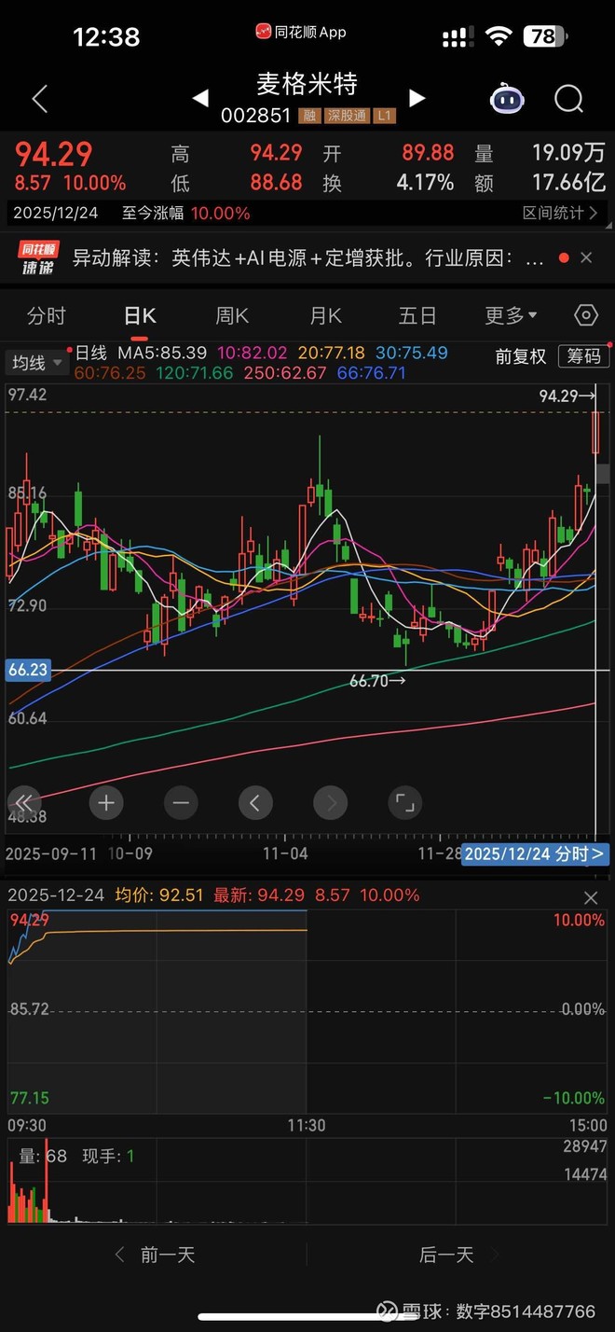
Task: Tap the stock code 002851
Action: tap(257, 116)
